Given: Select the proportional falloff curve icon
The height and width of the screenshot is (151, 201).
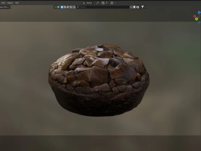Looking at the screenshot, I should point(115,3).
